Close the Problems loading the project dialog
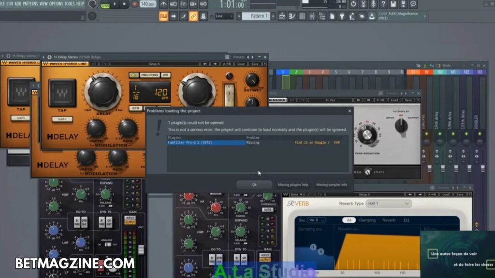Screen dimensions: 495x278 coord(349,111)
